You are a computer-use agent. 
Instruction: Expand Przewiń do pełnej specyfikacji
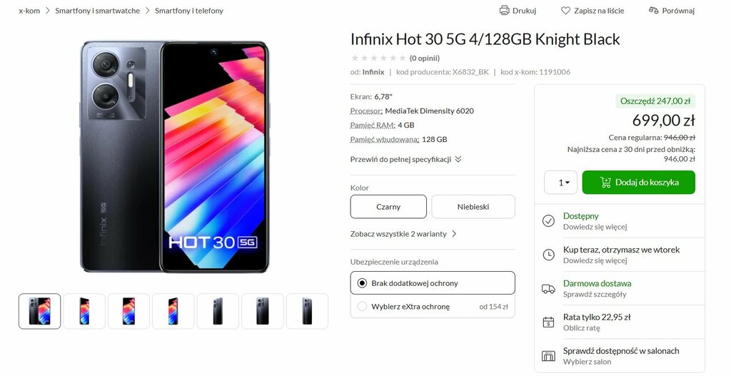[405, 159]
